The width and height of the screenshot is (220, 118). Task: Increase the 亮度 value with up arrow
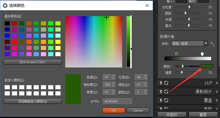point(113,91)
